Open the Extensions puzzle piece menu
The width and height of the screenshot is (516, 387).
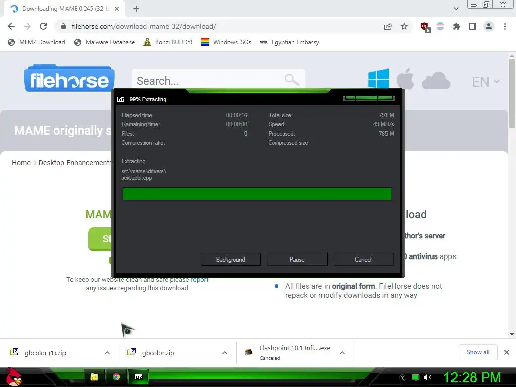(457, 26)
